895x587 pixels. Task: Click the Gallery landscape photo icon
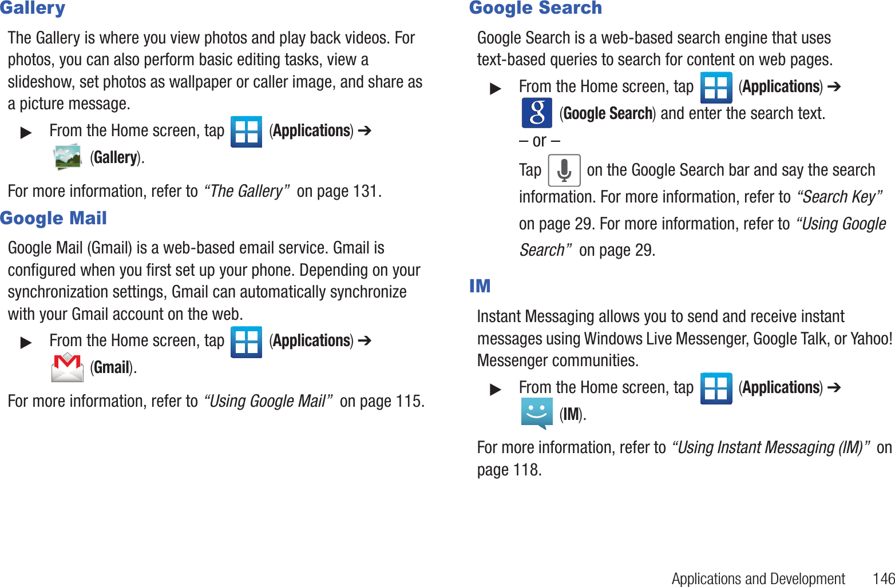click(68, 157)
